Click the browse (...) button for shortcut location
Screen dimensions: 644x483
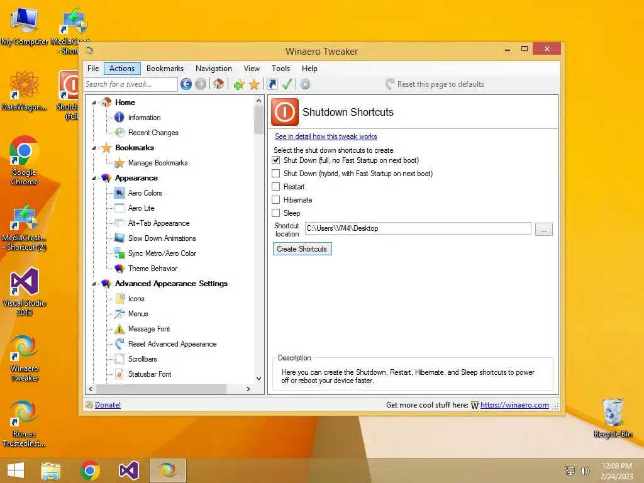click(x=544, y=229)
